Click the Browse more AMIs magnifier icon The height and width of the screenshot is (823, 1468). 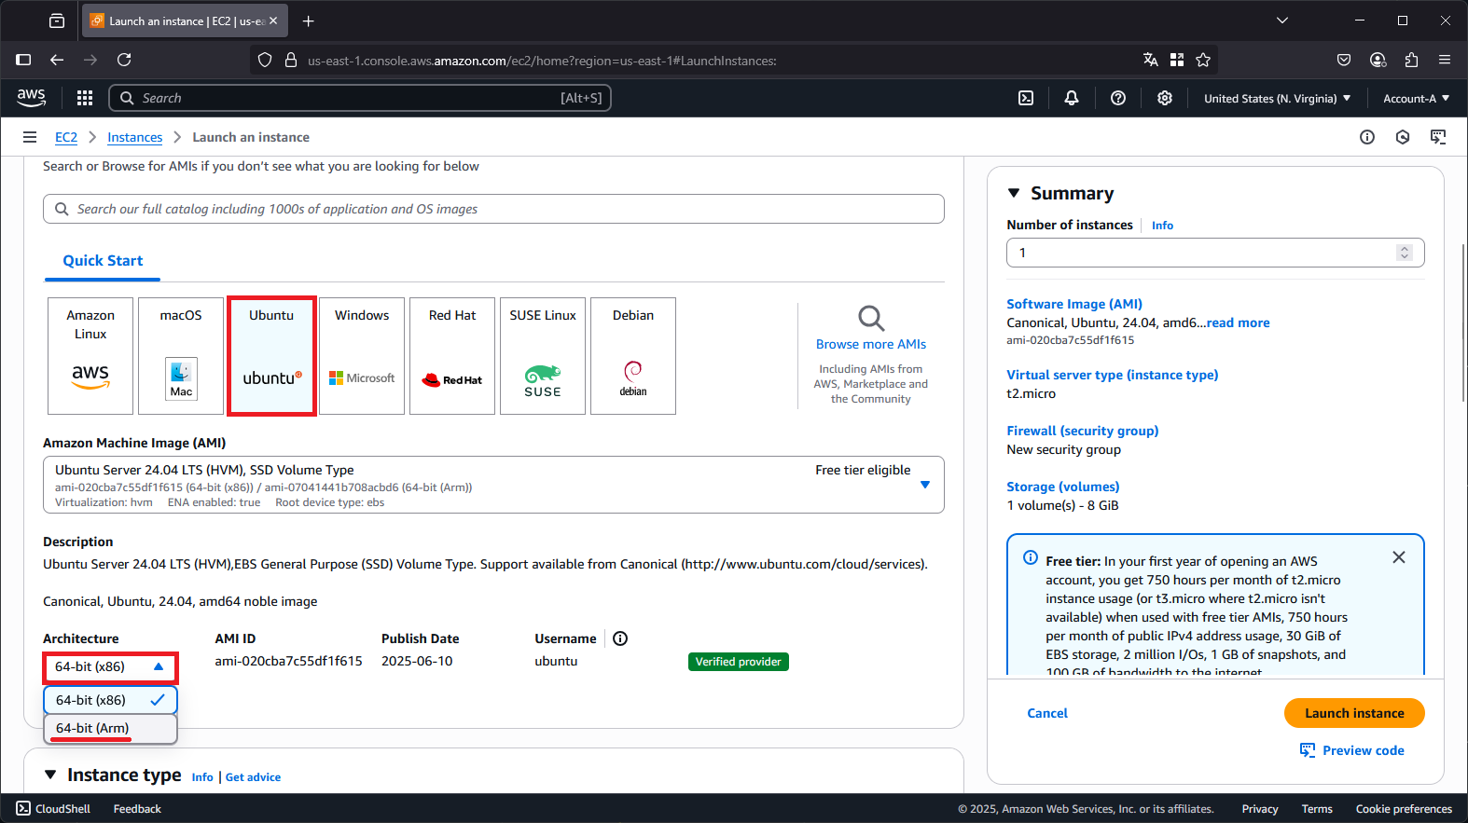pyautogui.click(x=871, y=318)
